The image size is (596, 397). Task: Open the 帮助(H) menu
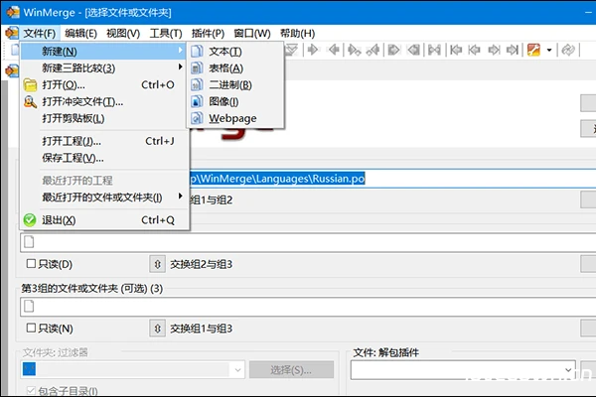pos(297,34)
